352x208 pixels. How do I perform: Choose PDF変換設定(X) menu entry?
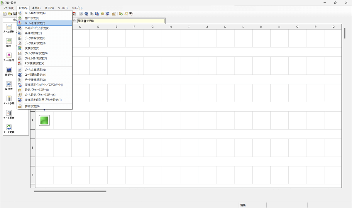point(45,63)
